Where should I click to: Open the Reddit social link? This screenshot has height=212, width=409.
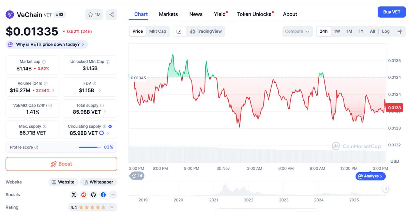(84, 195)
